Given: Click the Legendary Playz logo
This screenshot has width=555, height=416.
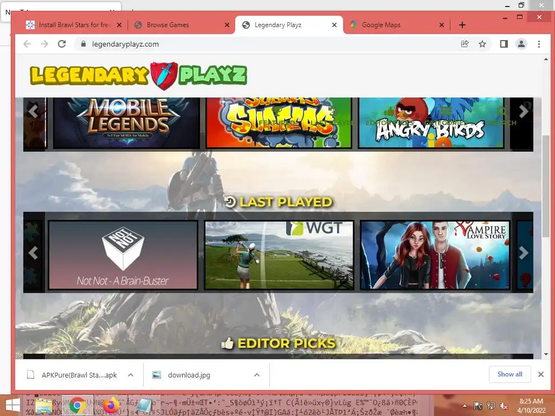Looking at the screenshot, I should point(138,75).
